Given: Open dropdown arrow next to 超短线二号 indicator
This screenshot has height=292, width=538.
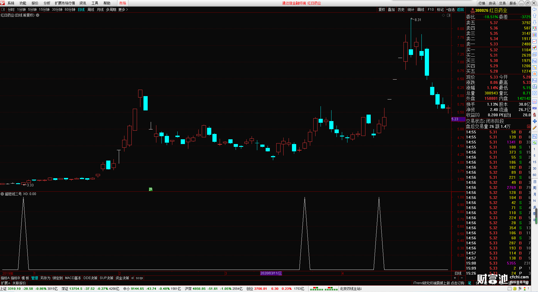Looking at the screenshot, I should point(2,194).
